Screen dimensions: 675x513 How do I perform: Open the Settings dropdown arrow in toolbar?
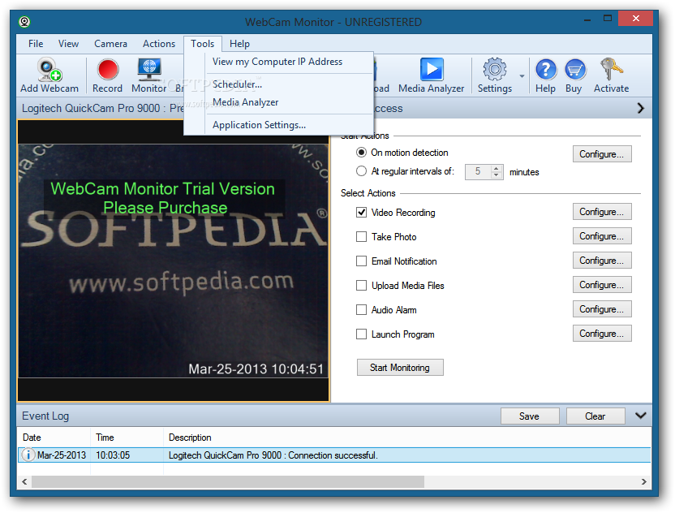tap(522, 76)
